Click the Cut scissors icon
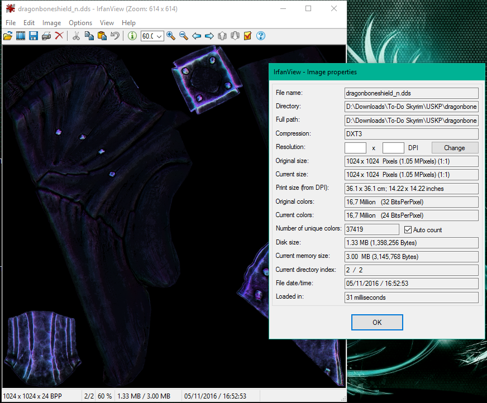Viewport: 487px width, 403px height. click(x=77, y=36)
